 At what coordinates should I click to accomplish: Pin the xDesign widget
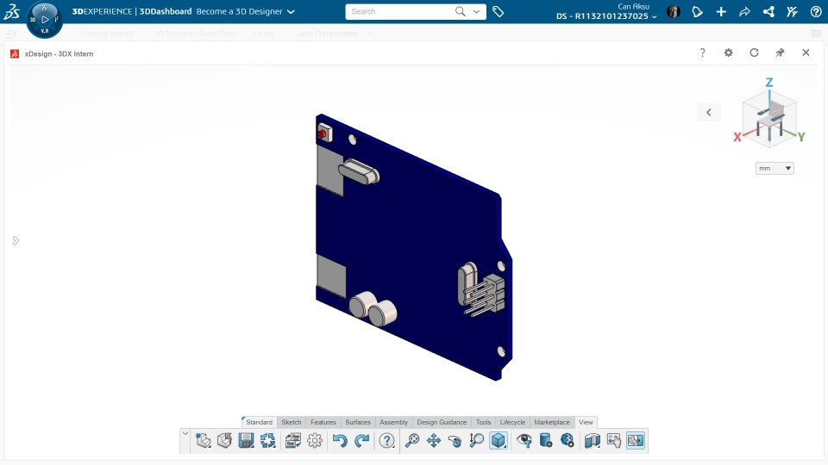tap(780, 53)
